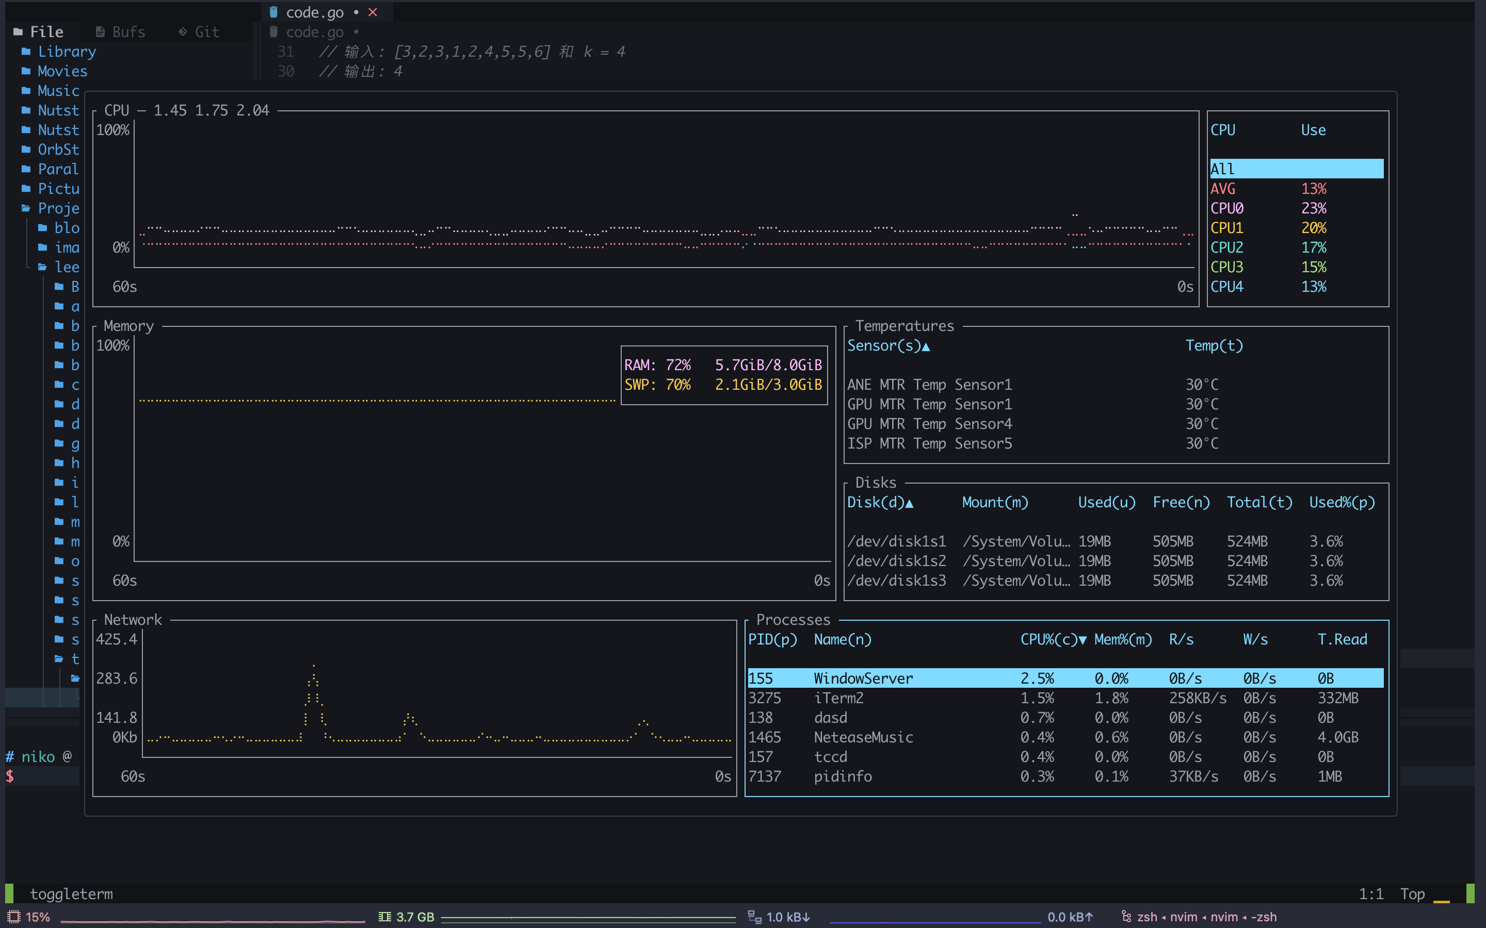Click the RAM usage legend entry
1486x928 pixels.
point(723,366)
